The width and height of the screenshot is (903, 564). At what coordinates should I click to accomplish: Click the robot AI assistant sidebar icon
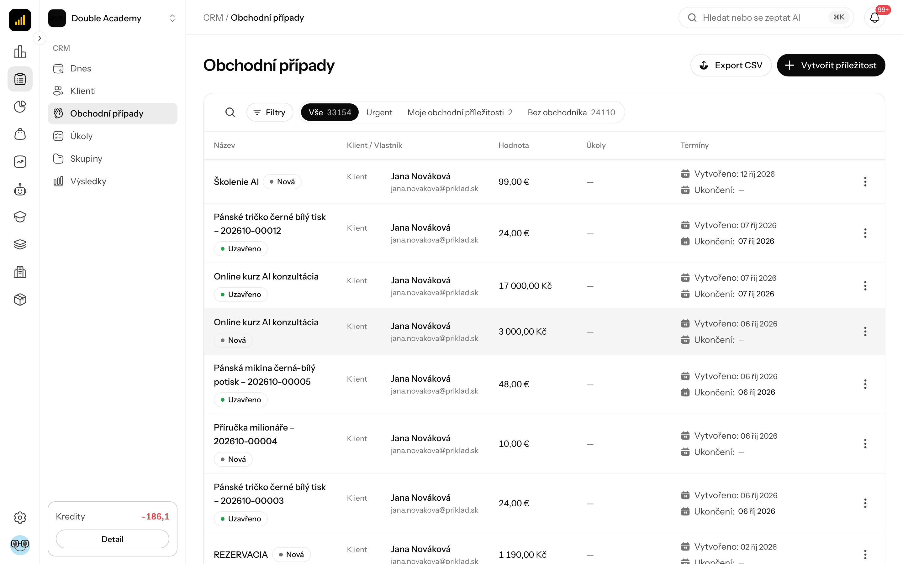(20, 190)
